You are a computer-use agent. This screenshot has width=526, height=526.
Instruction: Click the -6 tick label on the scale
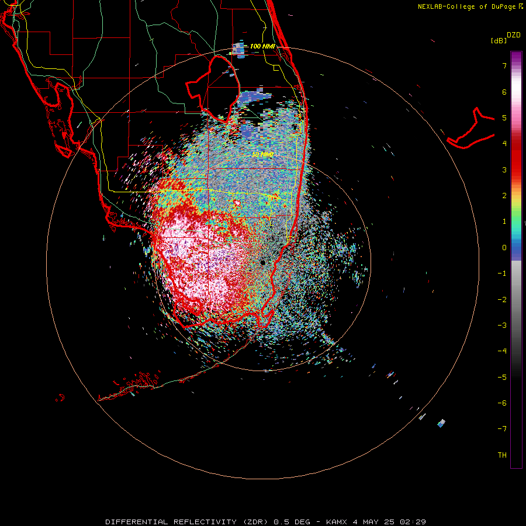[x=502, y=403]
